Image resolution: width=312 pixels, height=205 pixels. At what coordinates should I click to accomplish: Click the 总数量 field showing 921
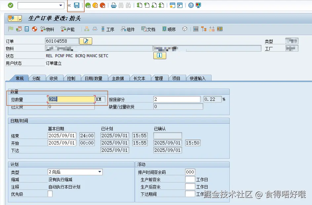[x=71, y=99]
